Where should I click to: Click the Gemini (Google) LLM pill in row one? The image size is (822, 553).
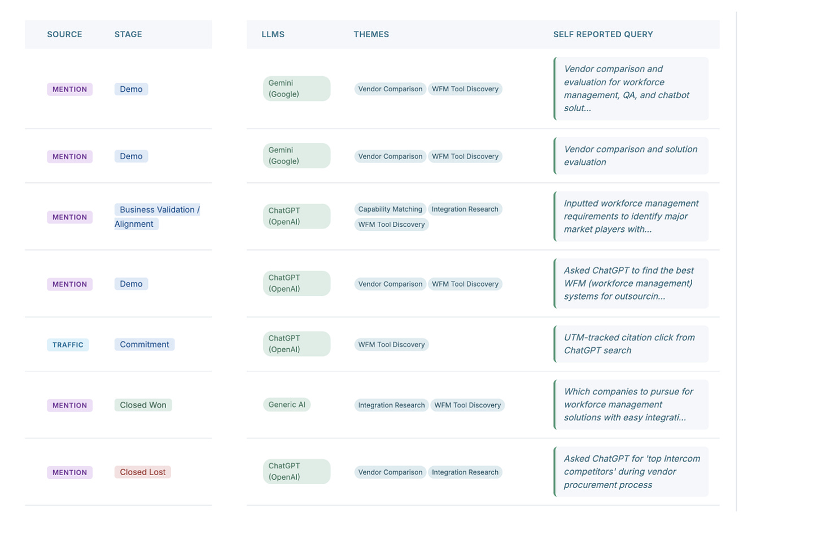point(296,89)
